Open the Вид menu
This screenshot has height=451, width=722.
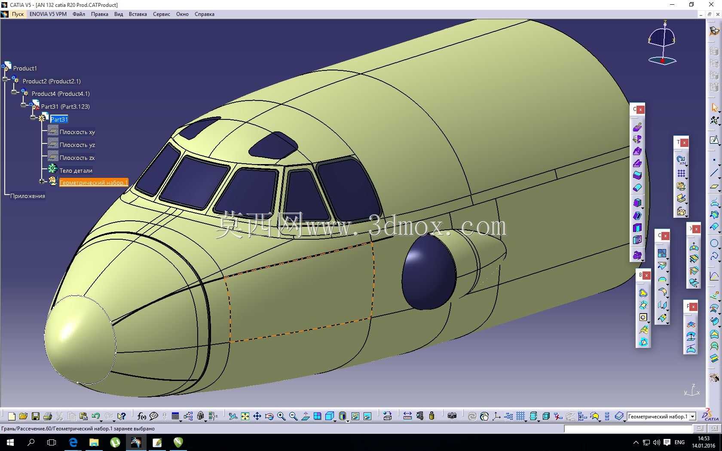[119, 14]
